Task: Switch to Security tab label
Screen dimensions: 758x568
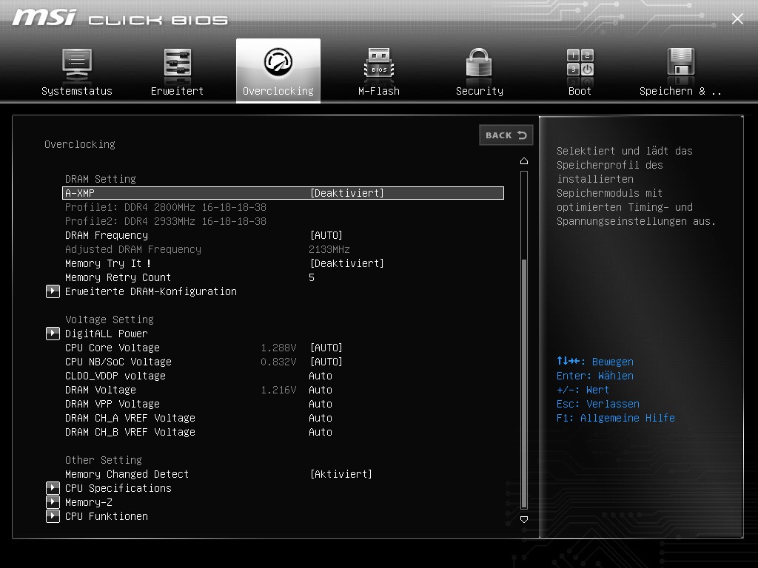Action: 480,91
